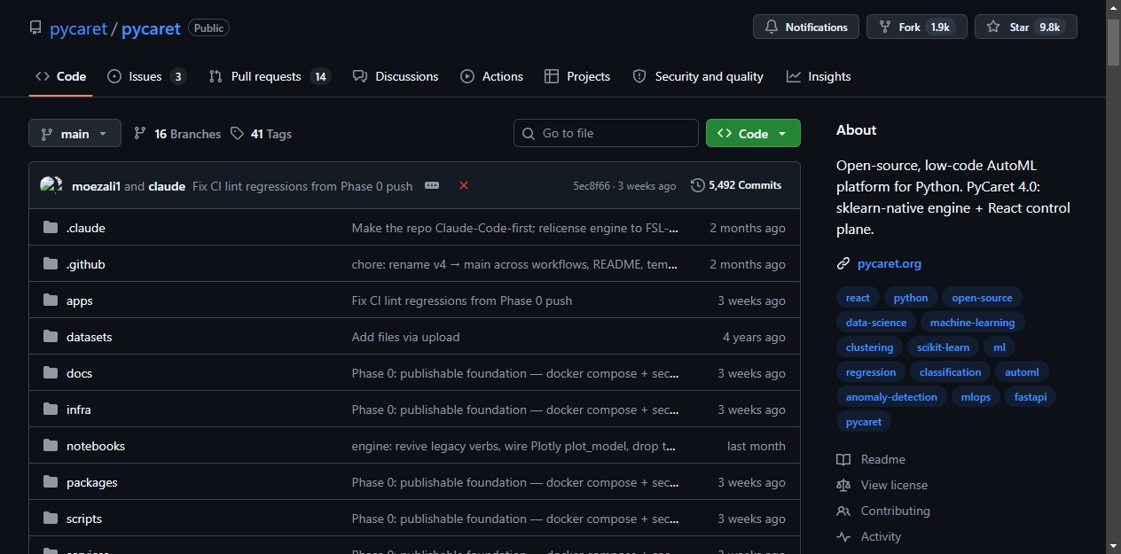Select the classification topic tag
This screenshot has height=554, width=1121.
tap(950, 372)
